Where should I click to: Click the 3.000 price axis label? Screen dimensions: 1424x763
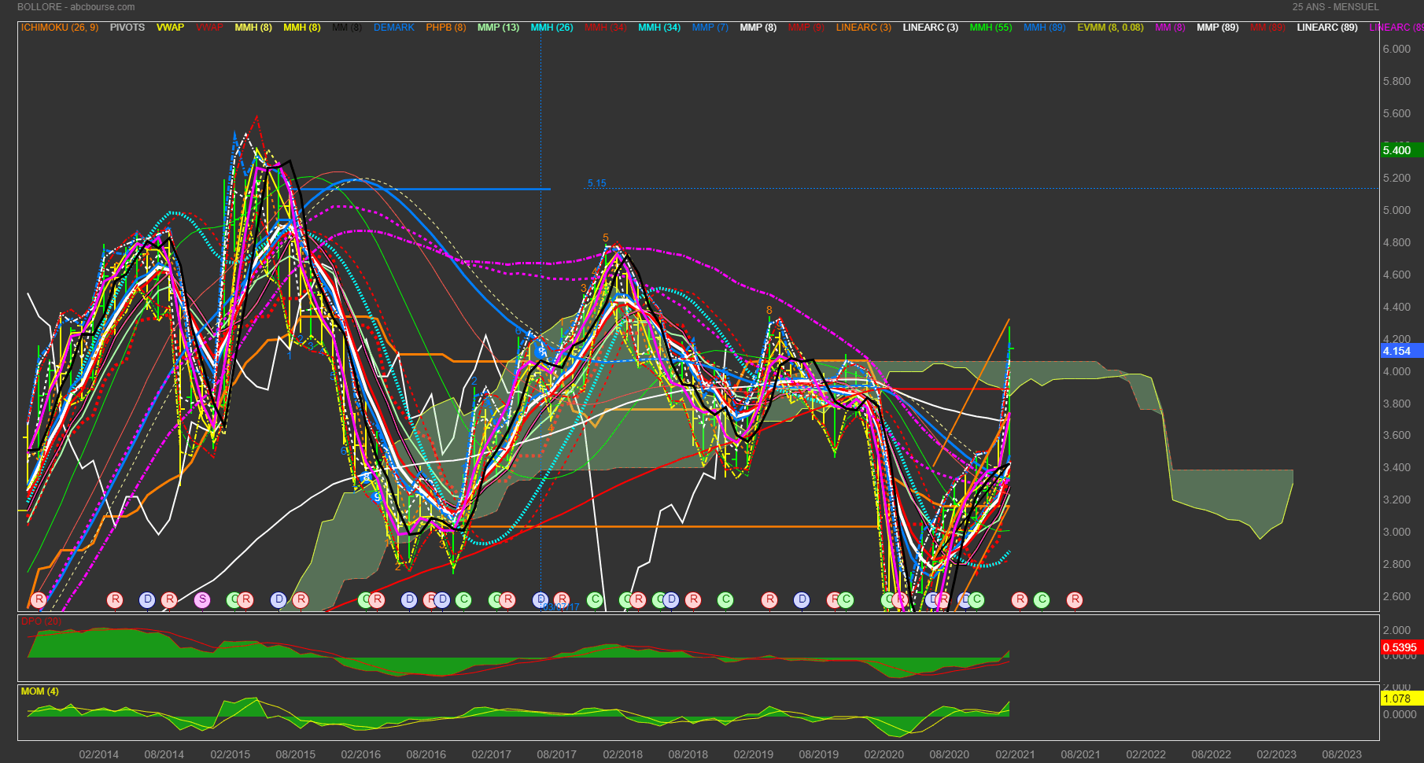coord(1397,532)
